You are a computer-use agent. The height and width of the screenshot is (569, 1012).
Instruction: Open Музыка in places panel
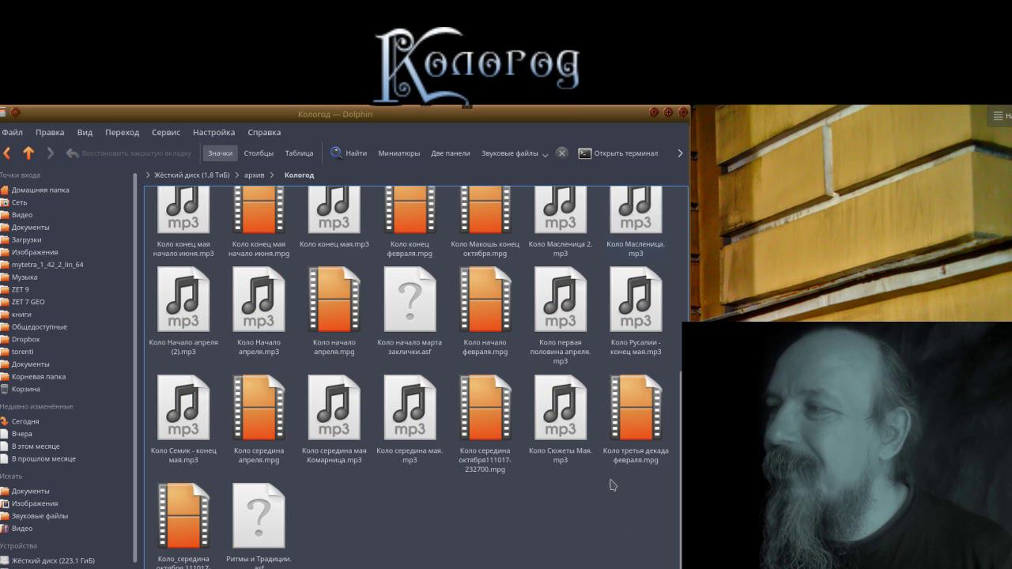tap(24, 277)
